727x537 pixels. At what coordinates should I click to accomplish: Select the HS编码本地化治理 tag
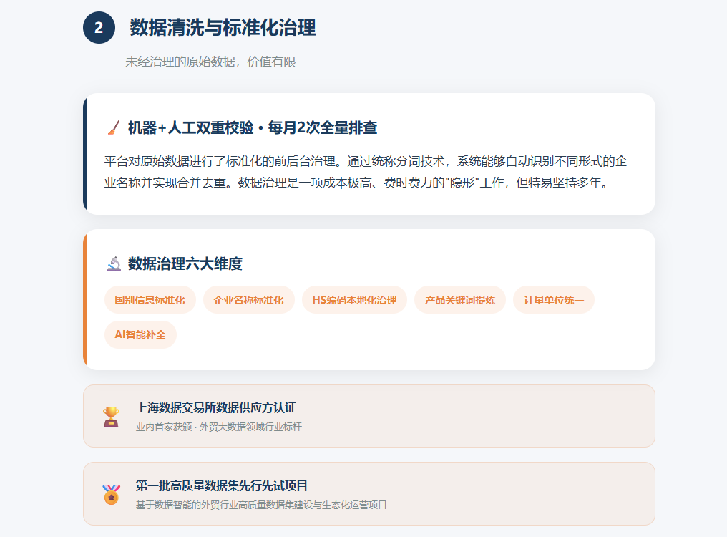point(354,300)
